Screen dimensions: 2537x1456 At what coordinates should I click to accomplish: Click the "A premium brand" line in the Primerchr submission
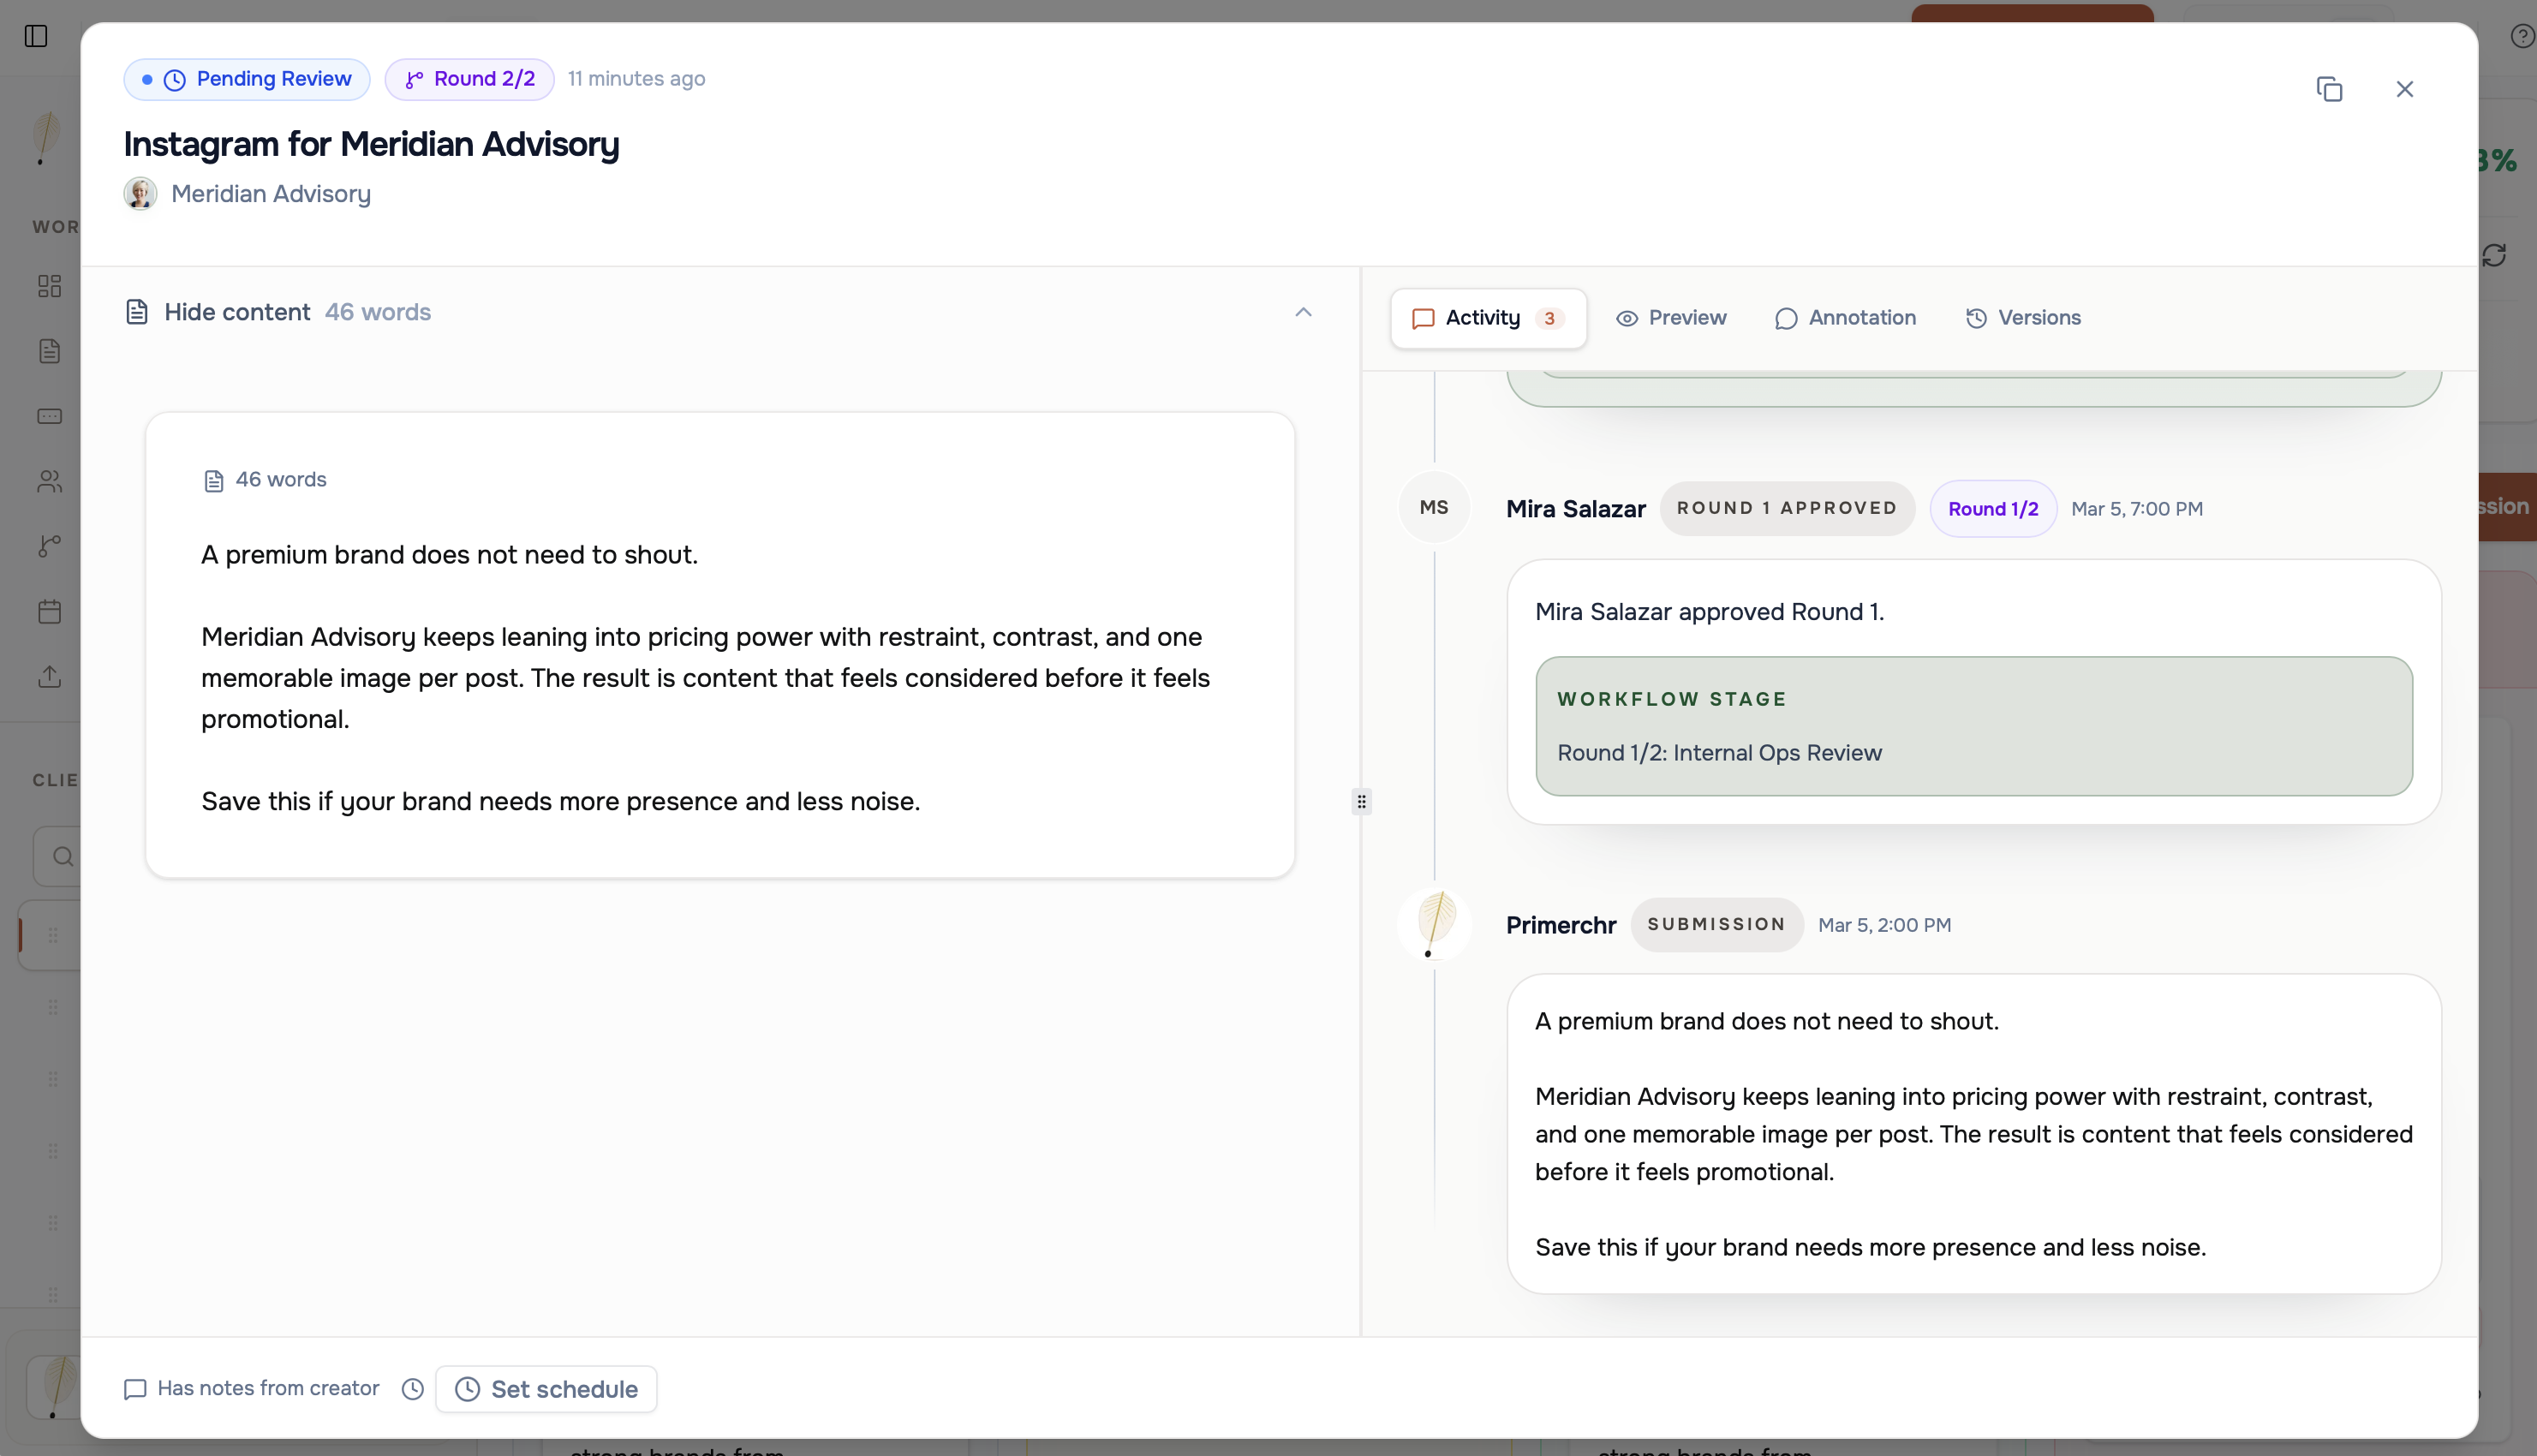coord(1767,1021)
